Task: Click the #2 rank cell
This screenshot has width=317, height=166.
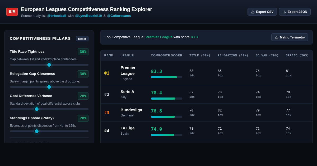Action: (107, 94)
